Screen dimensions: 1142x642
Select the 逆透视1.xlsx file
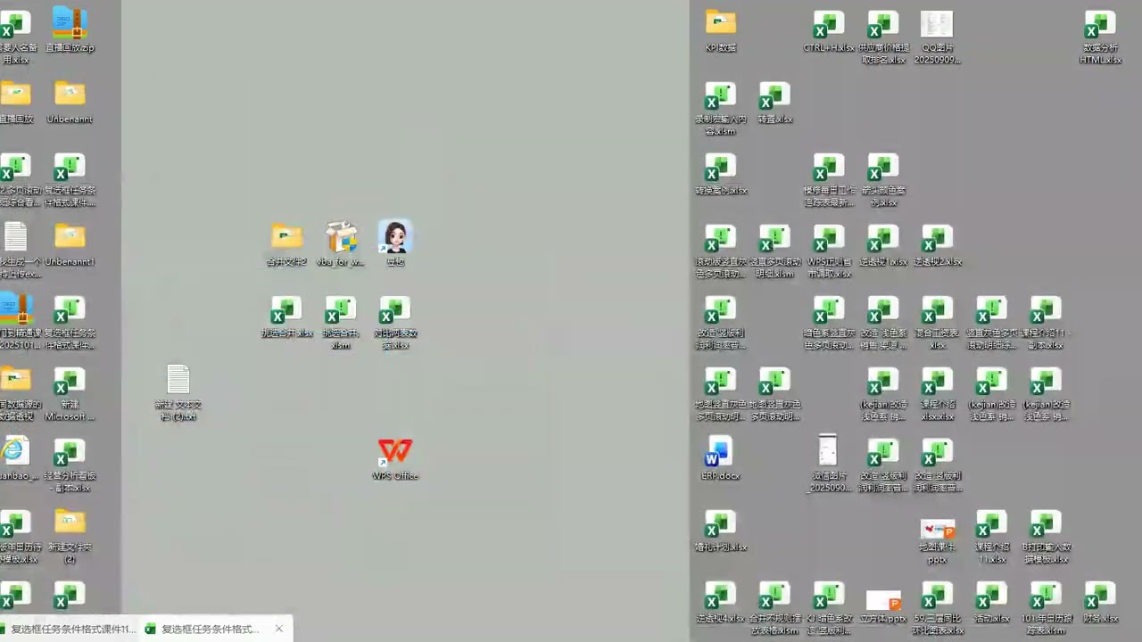(x=883, y=244)
